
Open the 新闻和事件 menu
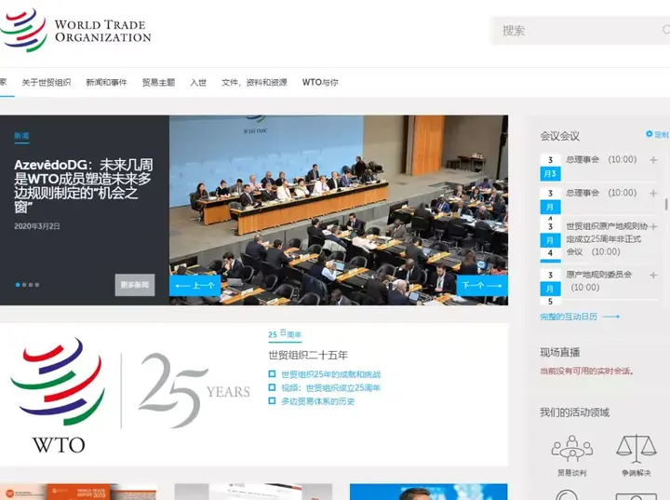tap(106, 82)
